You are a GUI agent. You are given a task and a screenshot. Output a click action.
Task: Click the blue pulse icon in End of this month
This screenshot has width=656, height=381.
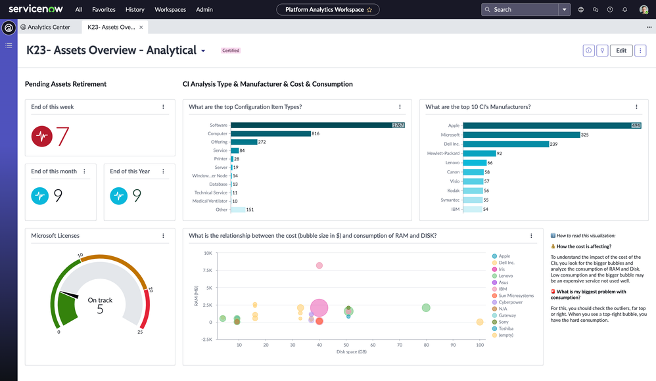[x=39, y=196]
